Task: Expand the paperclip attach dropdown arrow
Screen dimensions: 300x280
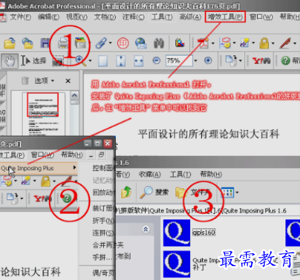Action: point(110,43)
